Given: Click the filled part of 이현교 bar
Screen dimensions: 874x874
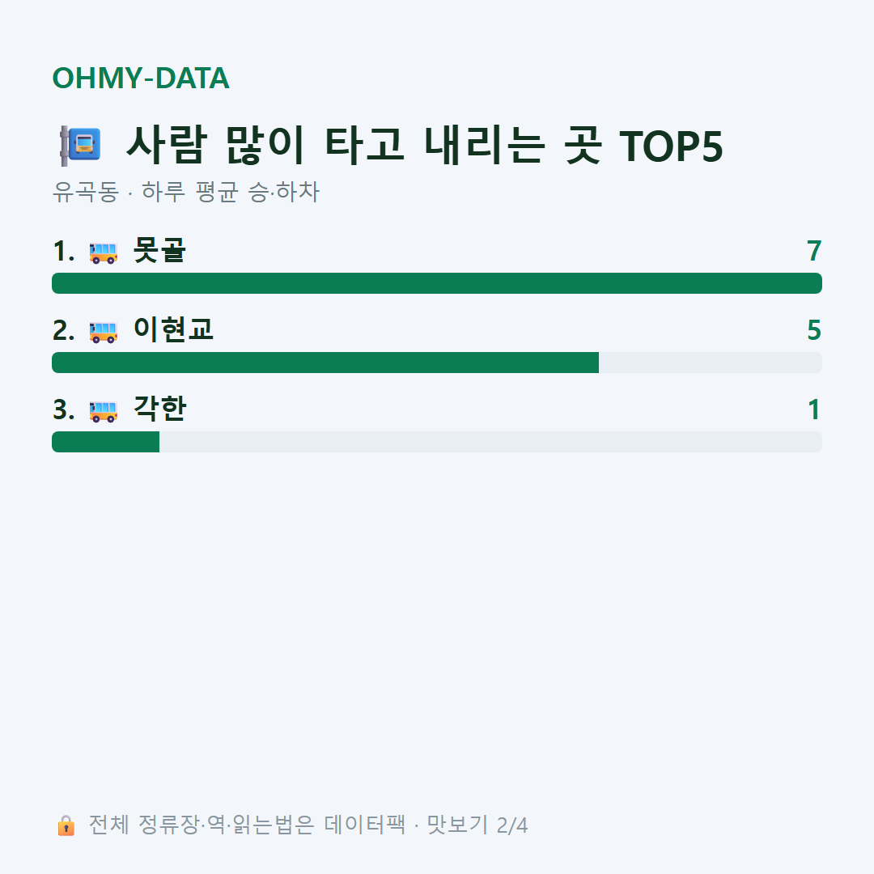Looking at the screenshot, I should 325,363.
